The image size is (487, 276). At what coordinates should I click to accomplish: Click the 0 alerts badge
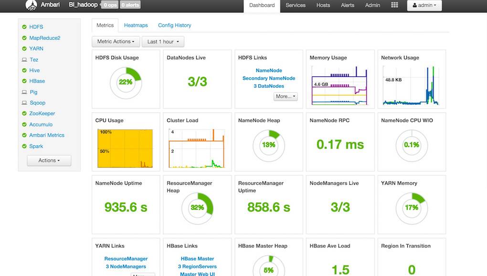pos(130,5)
